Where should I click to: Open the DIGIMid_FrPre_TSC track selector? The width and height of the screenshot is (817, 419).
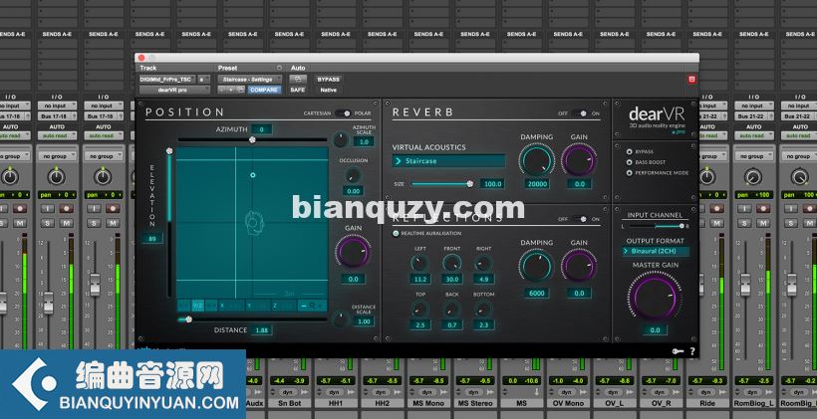[x=167, y=79]
